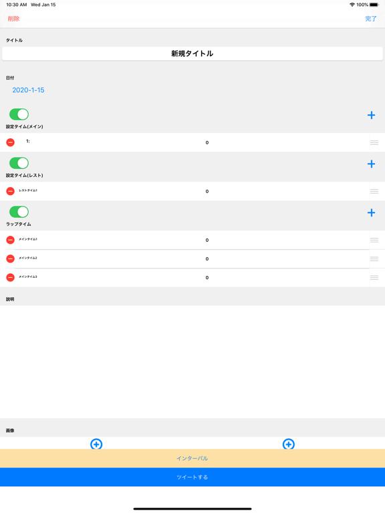Select the メインタイム3 label

pos(28,277)
